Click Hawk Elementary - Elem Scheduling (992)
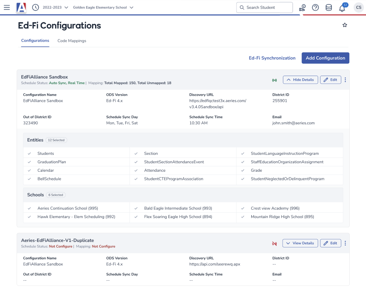This screenshot has width=366, height=308. pyautogui.click(x=76, y=217)
